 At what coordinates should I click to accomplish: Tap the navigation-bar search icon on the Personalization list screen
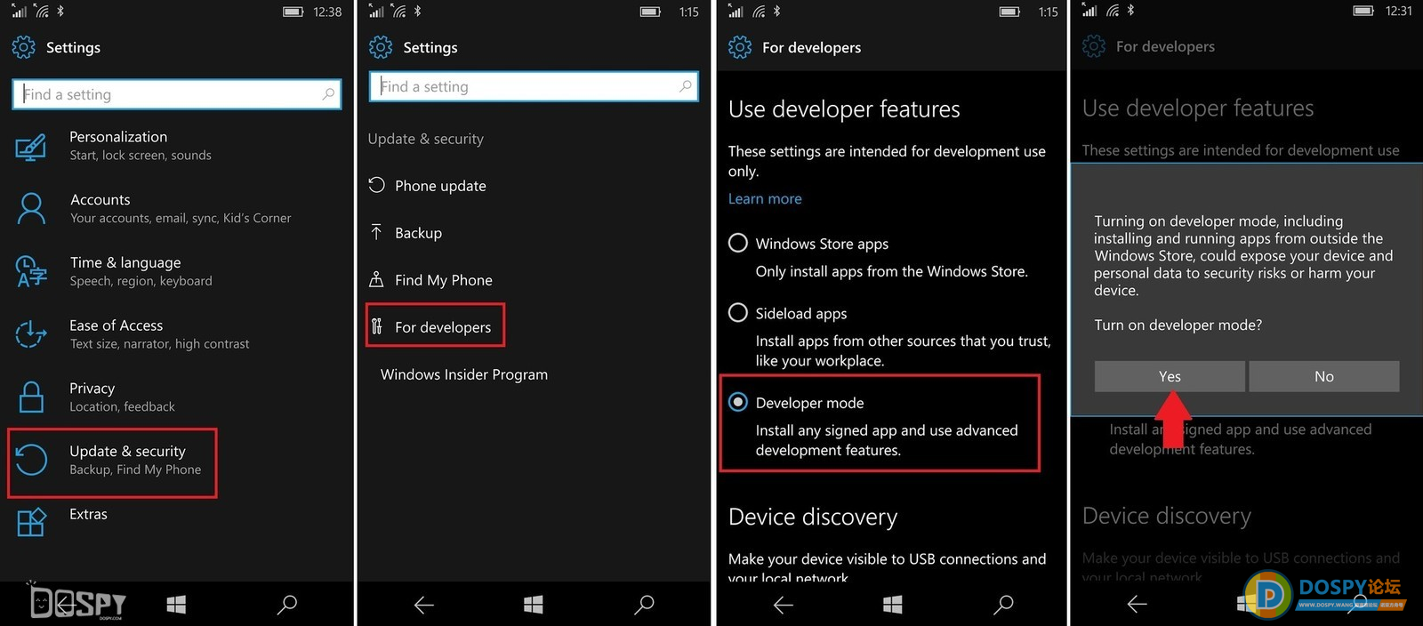pos(287,605)
